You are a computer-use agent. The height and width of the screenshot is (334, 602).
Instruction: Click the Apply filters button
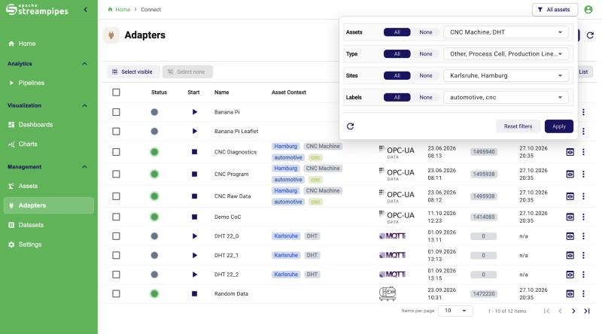tap(558, 126)
